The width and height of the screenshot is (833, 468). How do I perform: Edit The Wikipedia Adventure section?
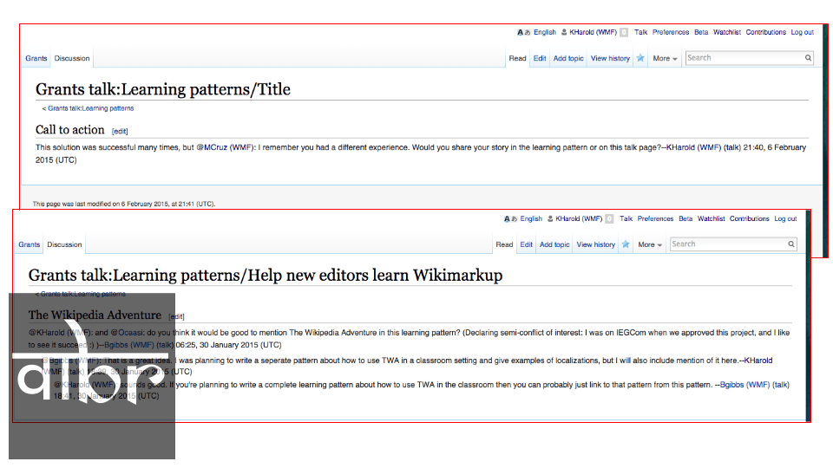(x=176, y=317)
